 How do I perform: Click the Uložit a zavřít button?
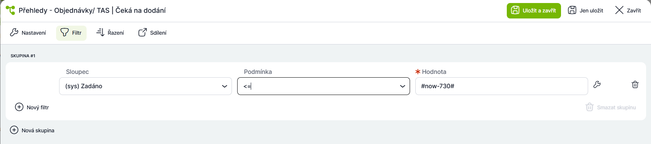click(x=534, y=11)
